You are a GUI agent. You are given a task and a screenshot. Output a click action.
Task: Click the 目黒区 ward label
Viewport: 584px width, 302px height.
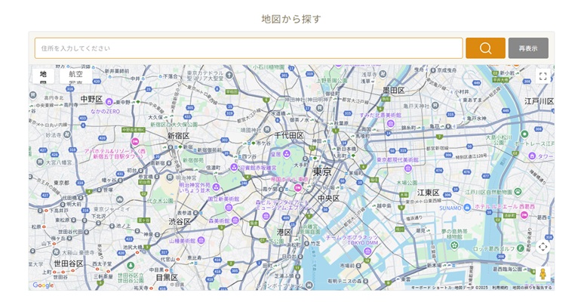(x=167, y=277)
